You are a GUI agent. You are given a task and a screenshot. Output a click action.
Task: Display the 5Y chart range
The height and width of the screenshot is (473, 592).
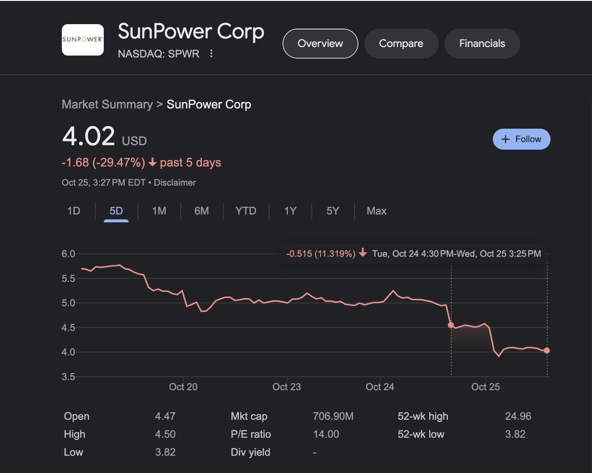point(333,211)
